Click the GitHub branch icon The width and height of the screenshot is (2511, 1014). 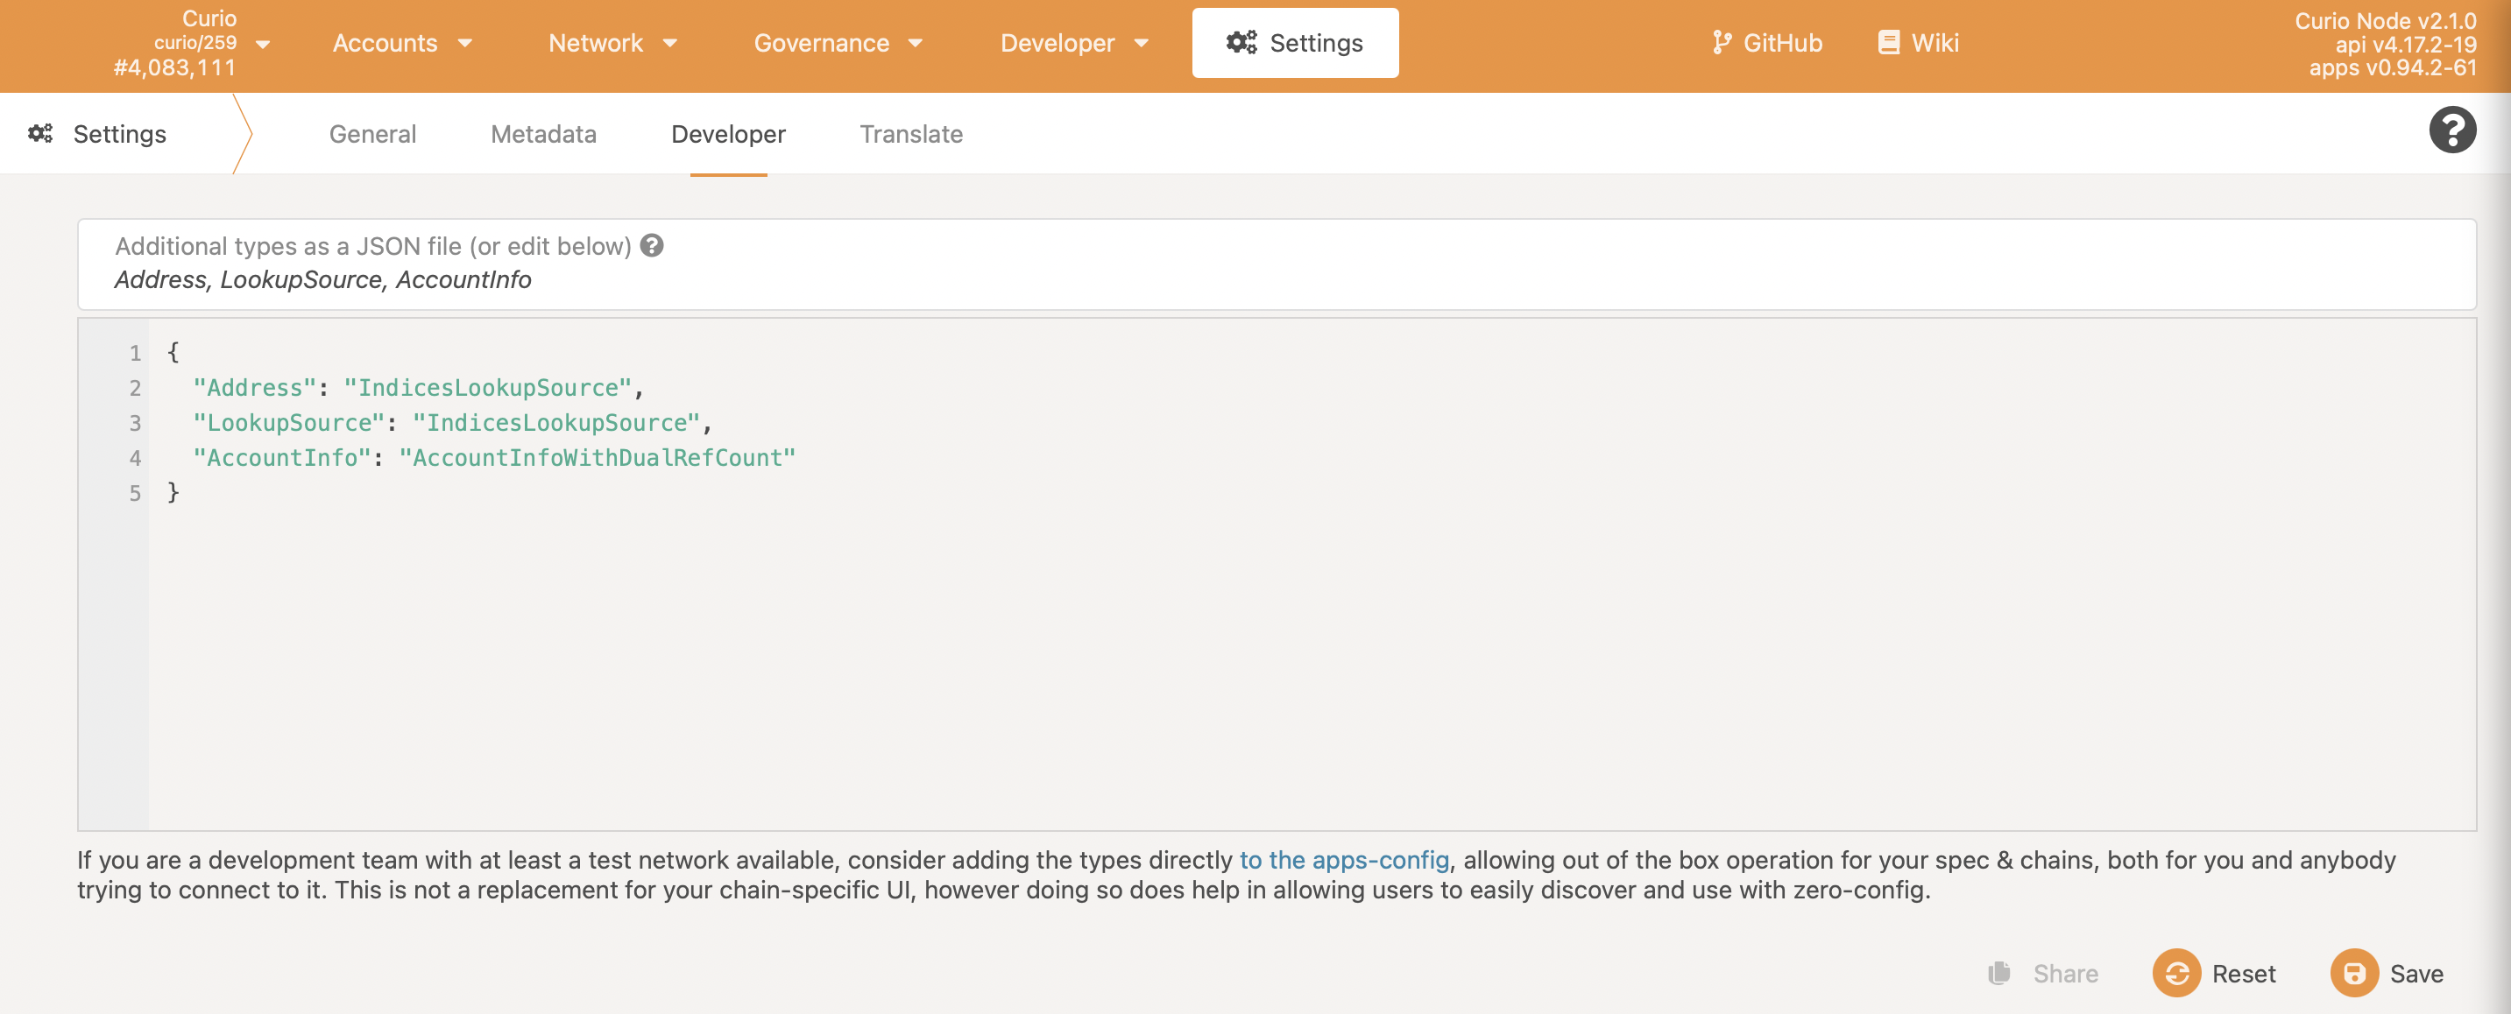tap(1722, 43)
